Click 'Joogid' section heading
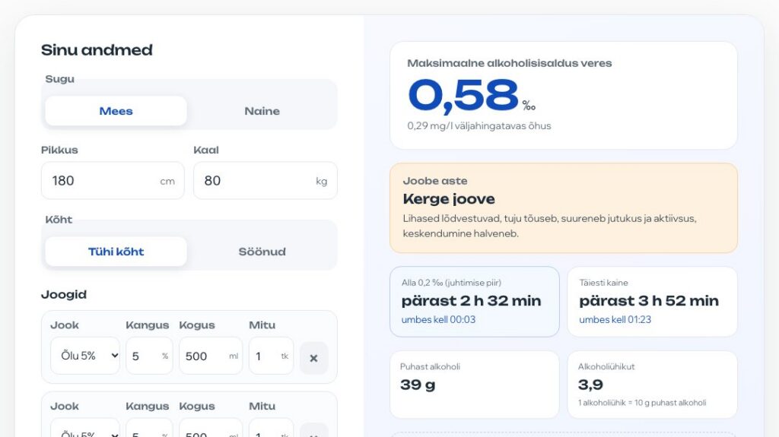This screenshot has width=779, height=437. (x=64, y=294)
